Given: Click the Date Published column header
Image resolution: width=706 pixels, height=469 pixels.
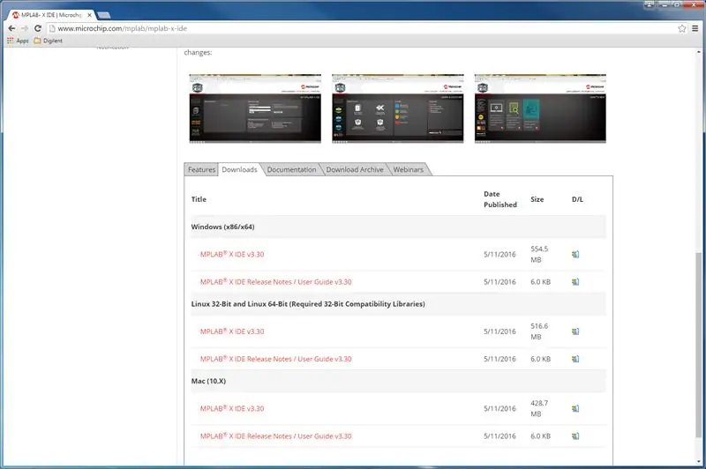Looking at the screenshot, I should click(500, 199).
